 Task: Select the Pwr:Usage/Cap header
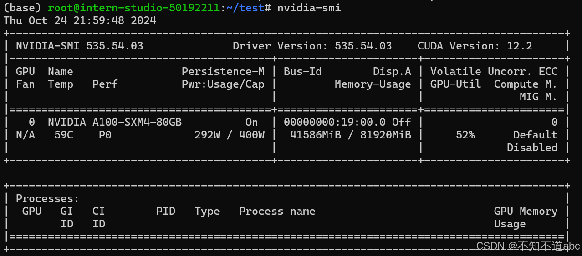(223, 84)
